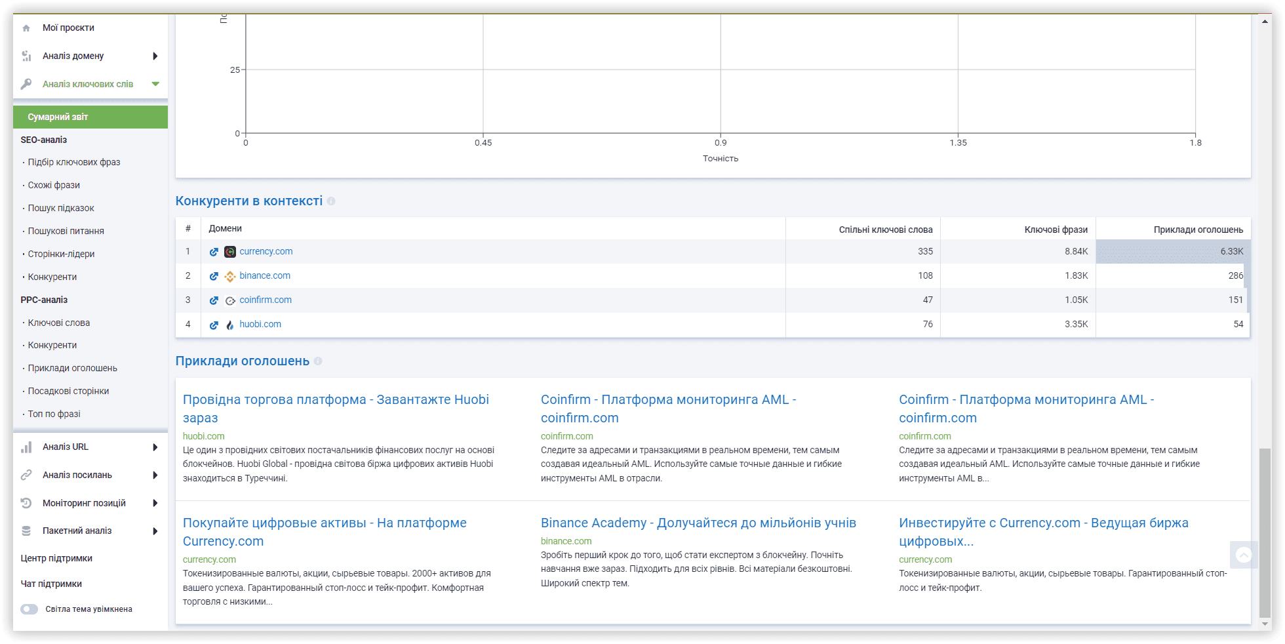Open Мої проєкти menu item
1285x644 pixels.
(x=68, y=28)
